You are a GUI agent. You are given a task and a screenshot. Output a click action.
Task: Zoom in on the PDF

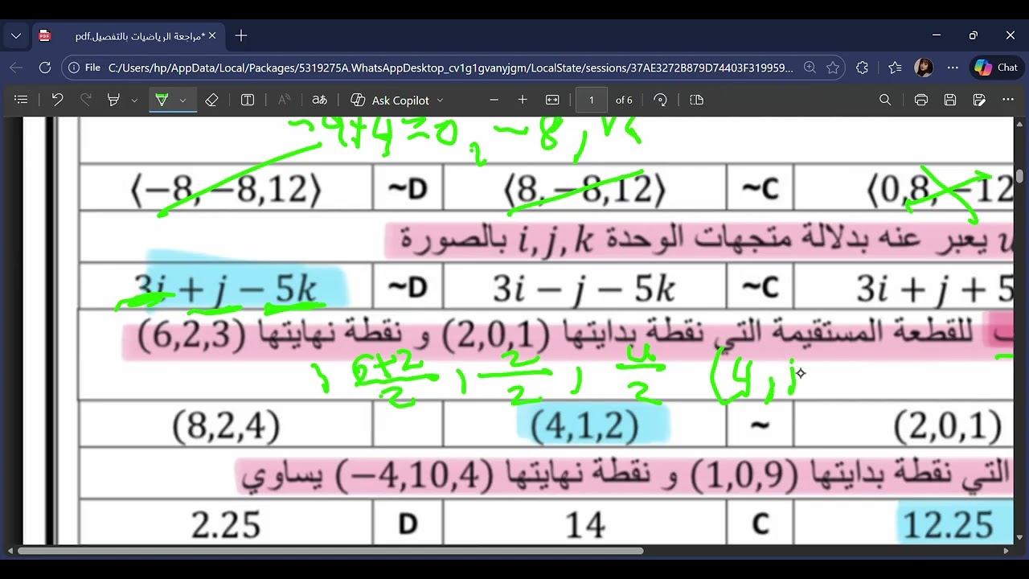523,100
